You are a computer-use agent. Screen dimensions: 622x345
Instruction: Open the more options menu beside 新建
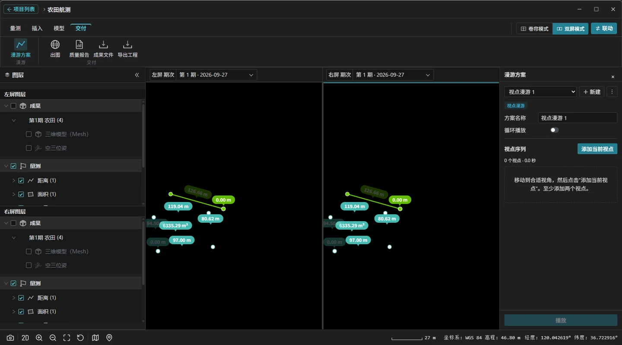pos(612,92)
